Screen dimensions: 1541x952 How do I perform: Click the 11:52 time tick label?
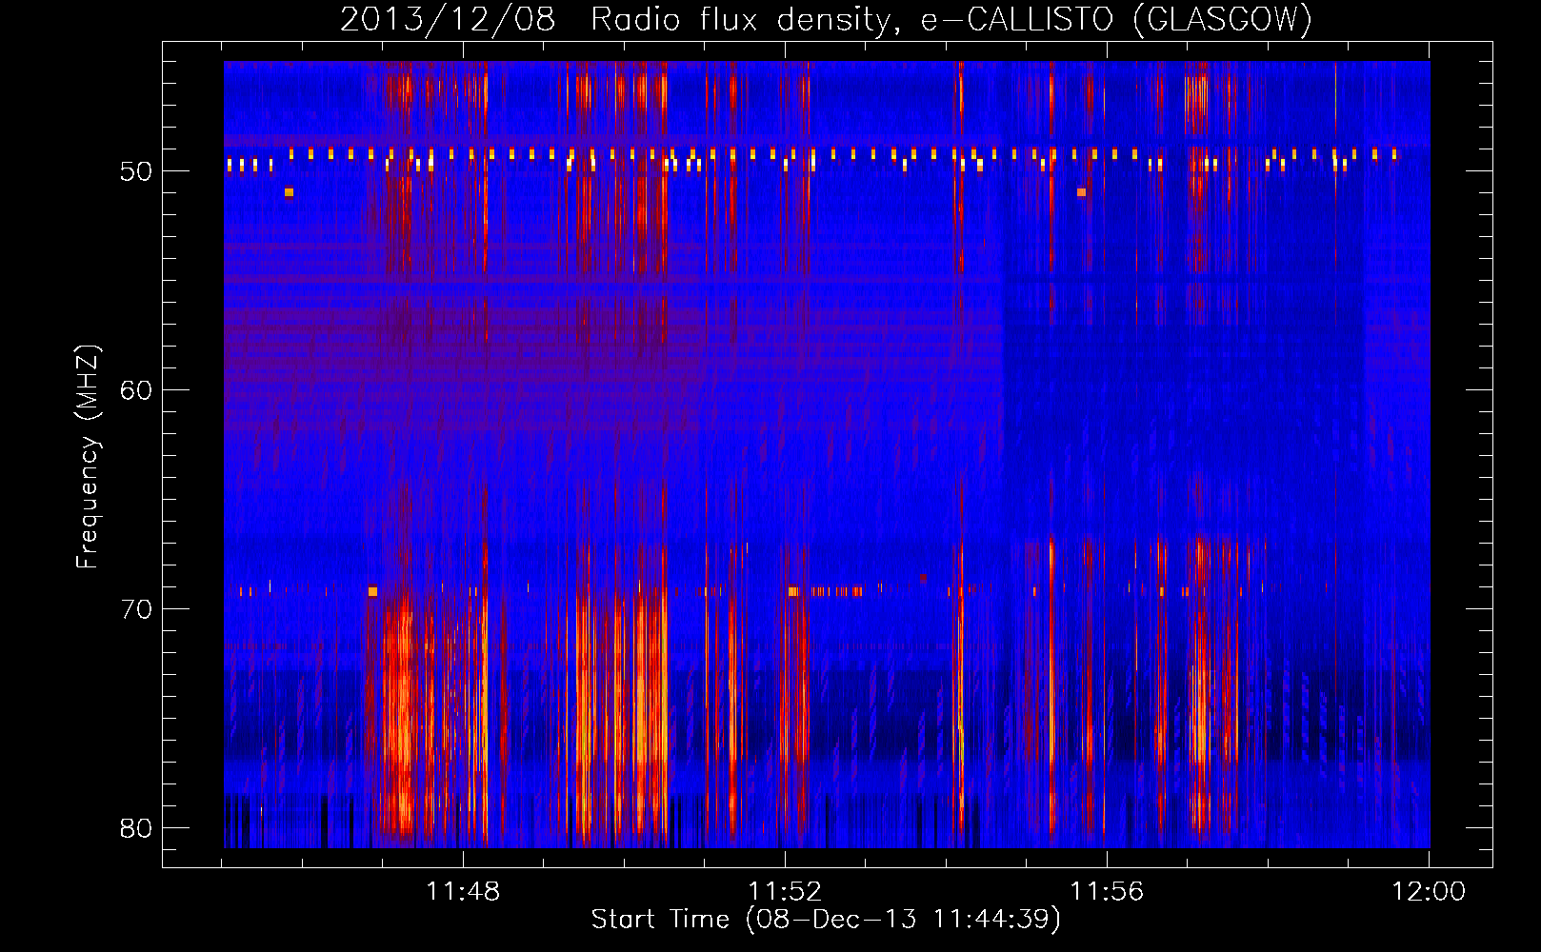[785, 892]
